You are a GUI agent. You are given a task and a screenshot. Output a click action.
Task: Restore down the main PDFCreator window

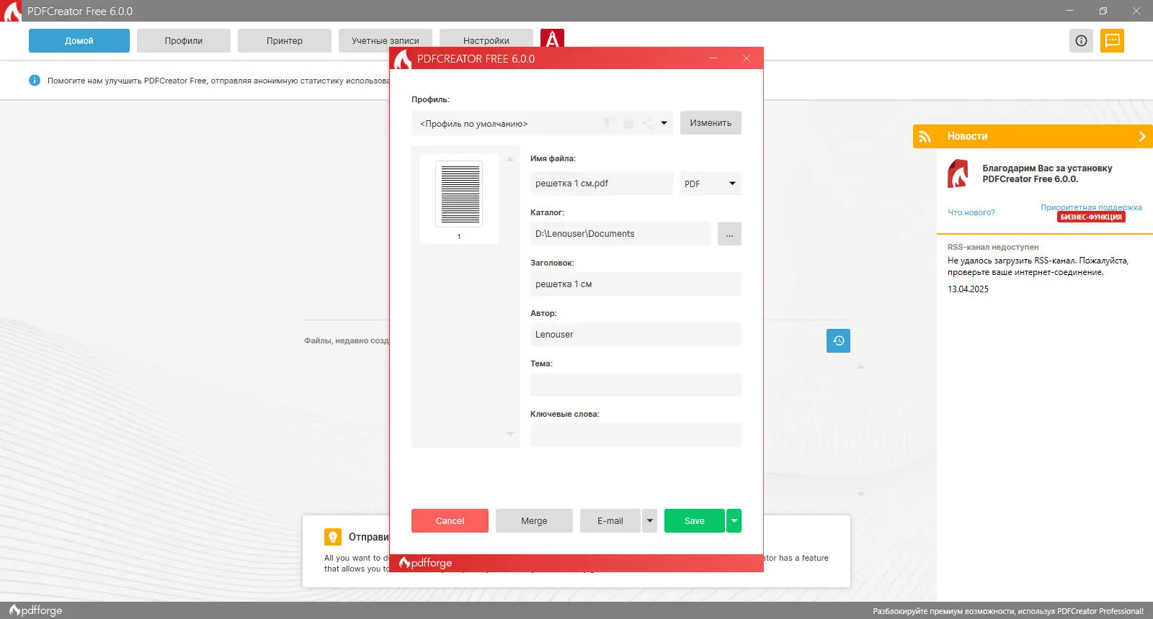coord(1103,11)
